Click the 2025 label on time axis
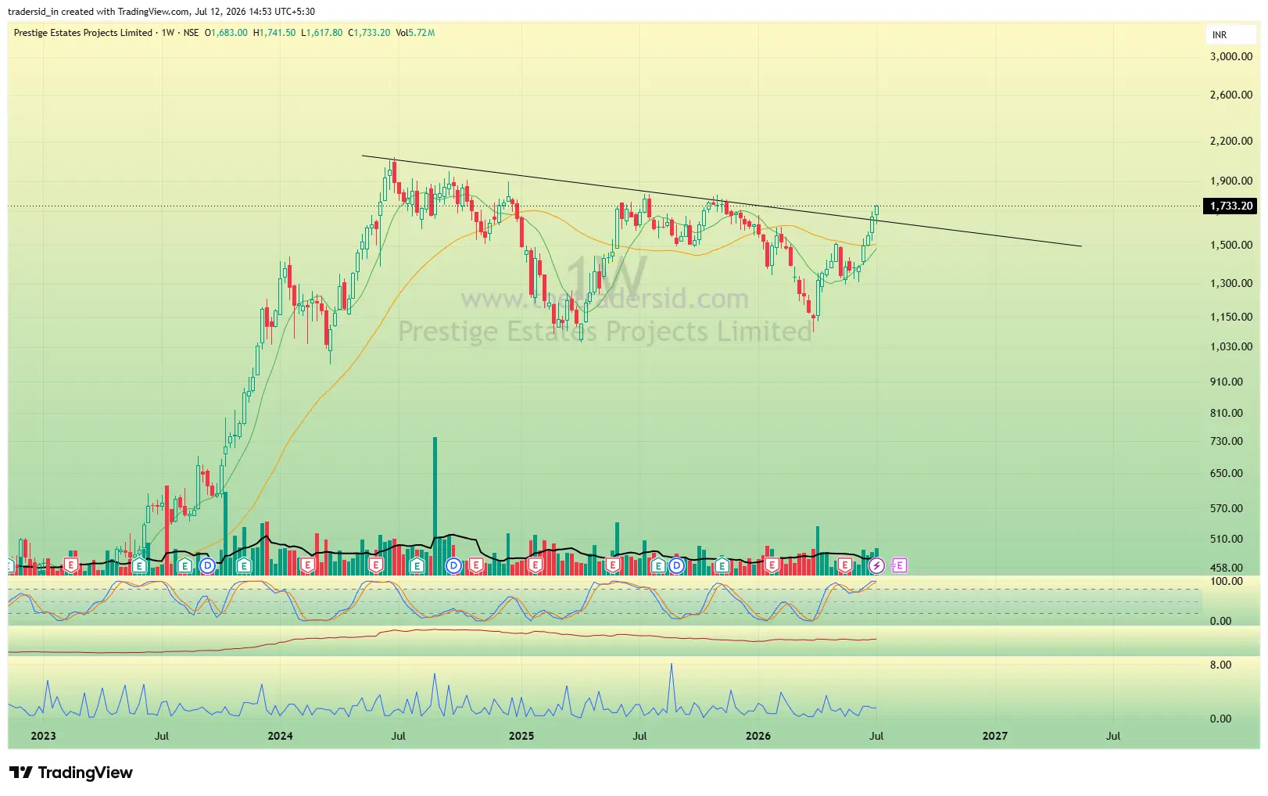1268x796 pixels. [521, 736]
